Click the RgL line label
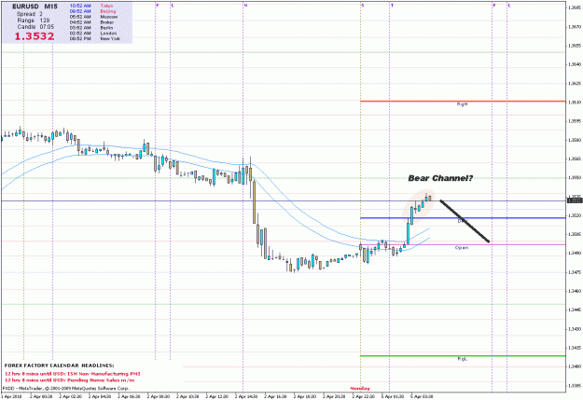 click(x=462, y=359)
